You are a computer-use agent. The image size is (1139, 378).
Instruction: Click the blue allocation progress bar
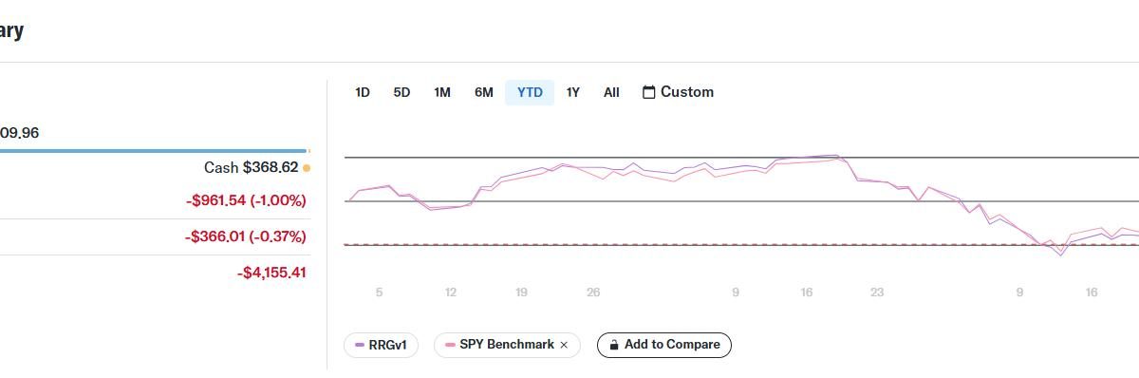pyautogui.click(x=153, y=150)
